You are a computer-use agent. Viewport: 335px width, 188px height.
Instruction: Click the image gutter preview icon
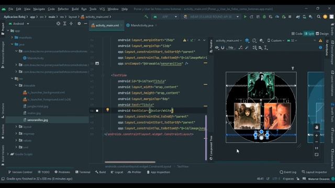97,63
